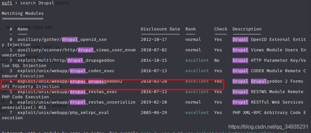311x133 pixels.
Task: Click the 'Disclosure Date' column header
Action: 160,29
